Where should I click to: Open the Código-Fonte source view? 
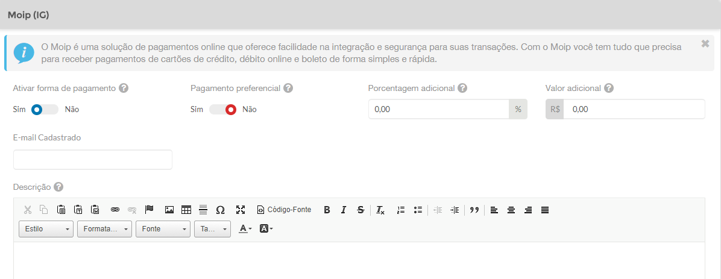coord(284,210)
